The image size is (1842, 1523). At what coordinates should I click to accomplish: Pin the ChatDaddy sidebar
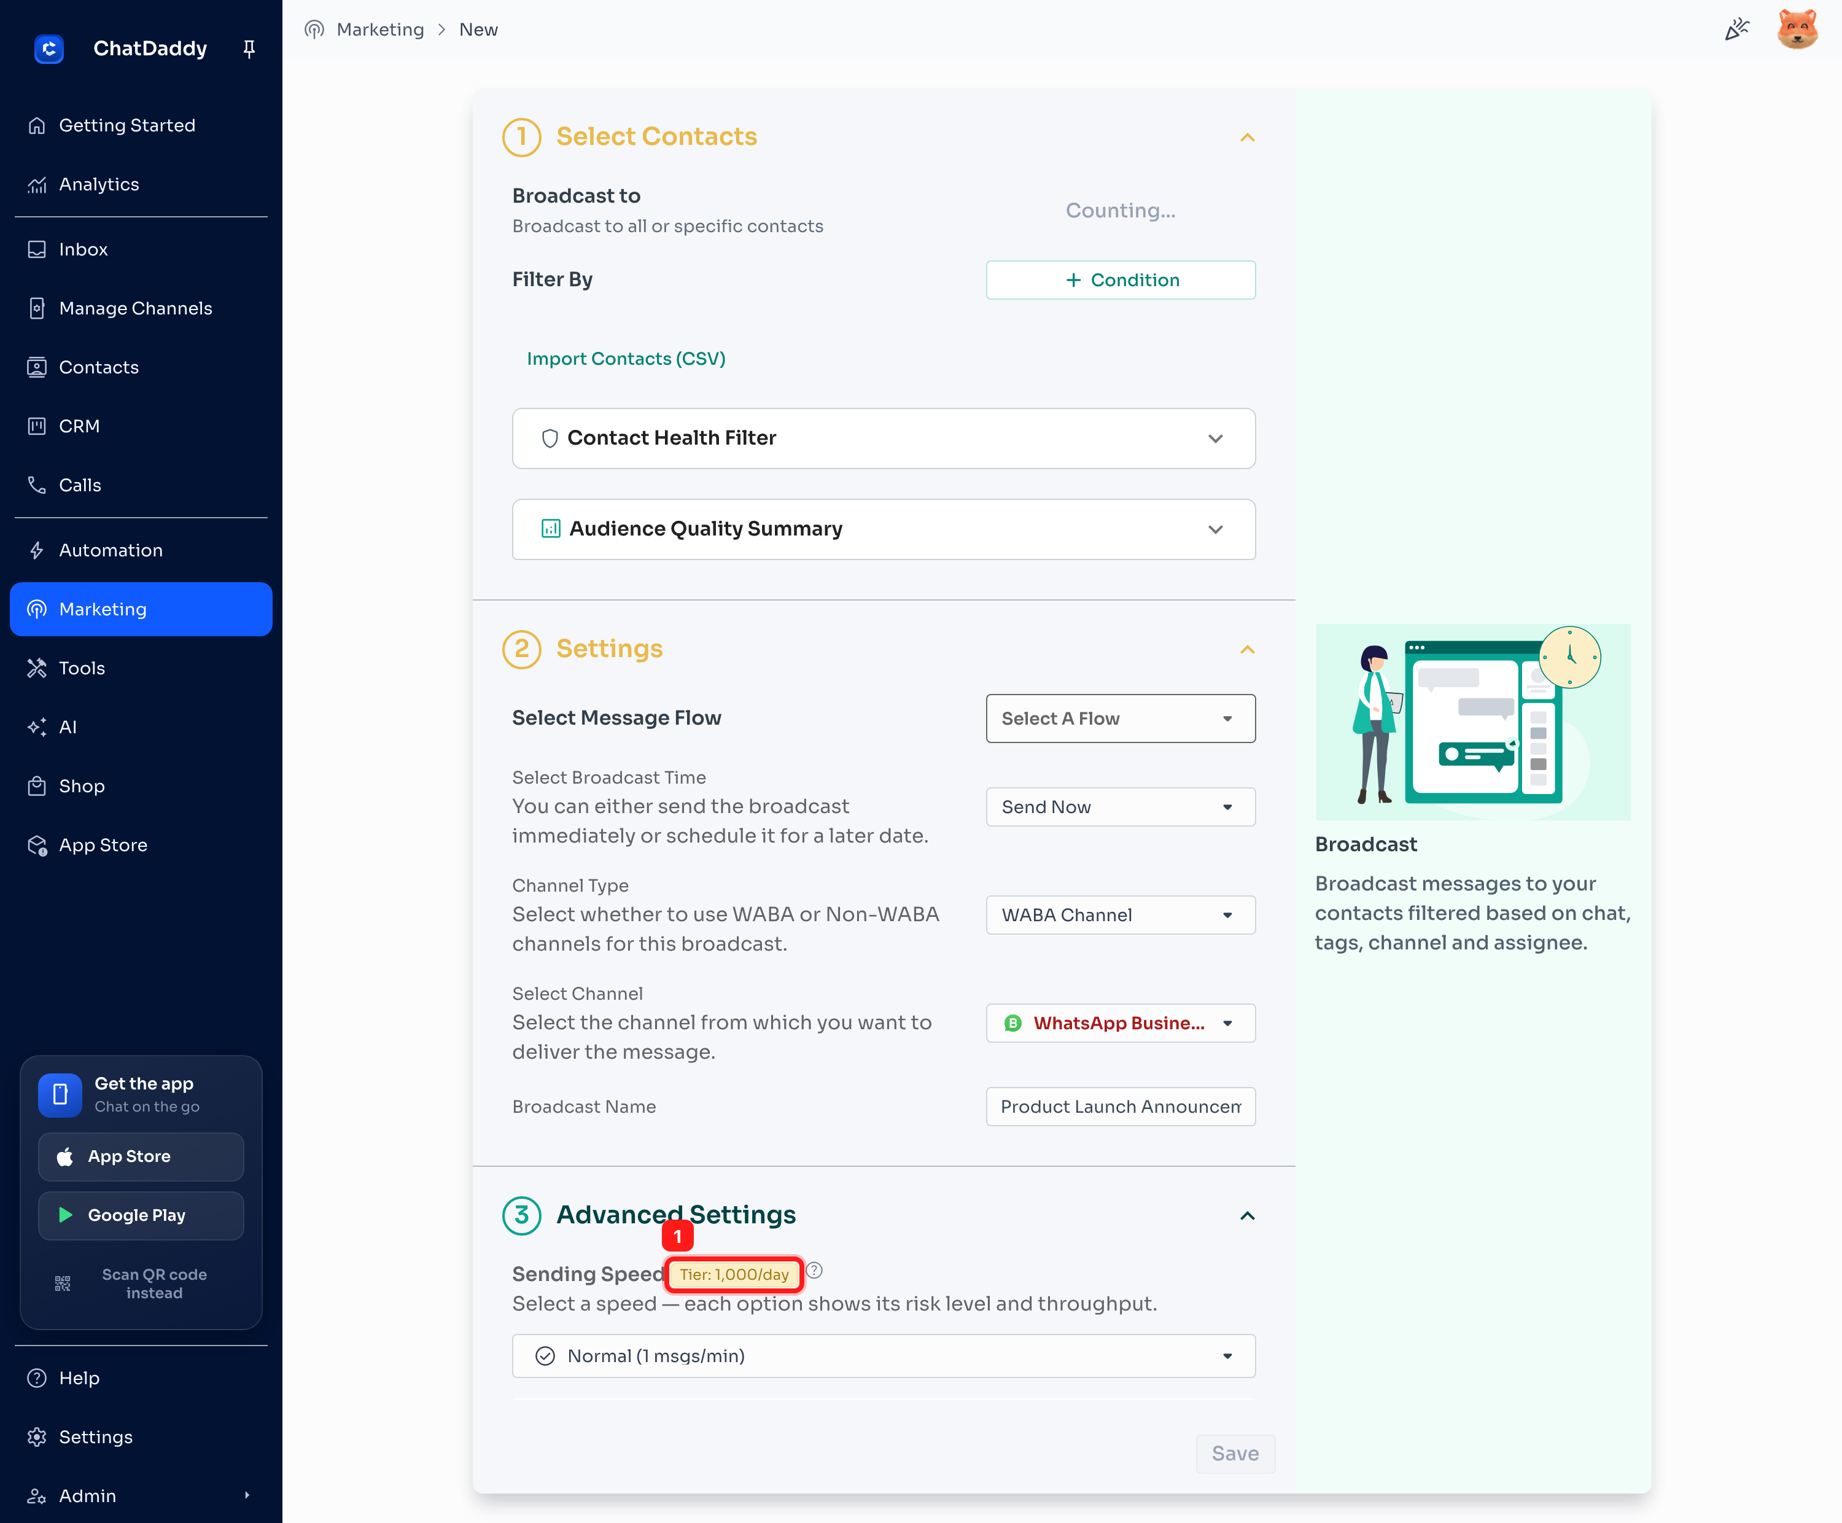[x=249, y=49]
